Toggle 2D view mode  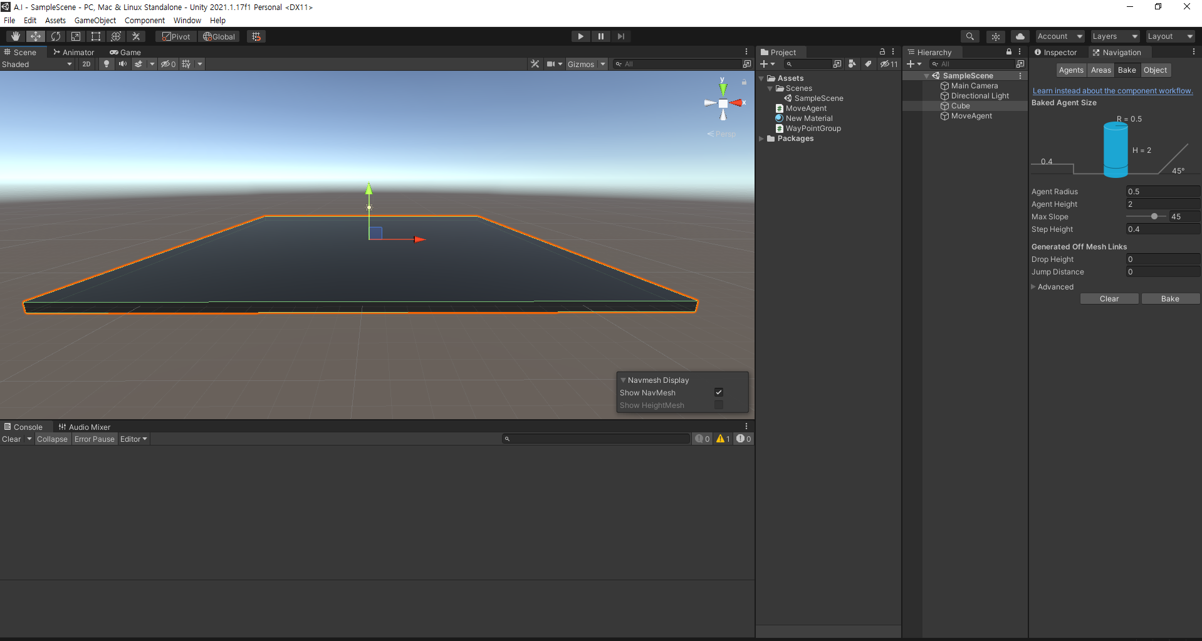pyautogui.click(x=86, y=64)
